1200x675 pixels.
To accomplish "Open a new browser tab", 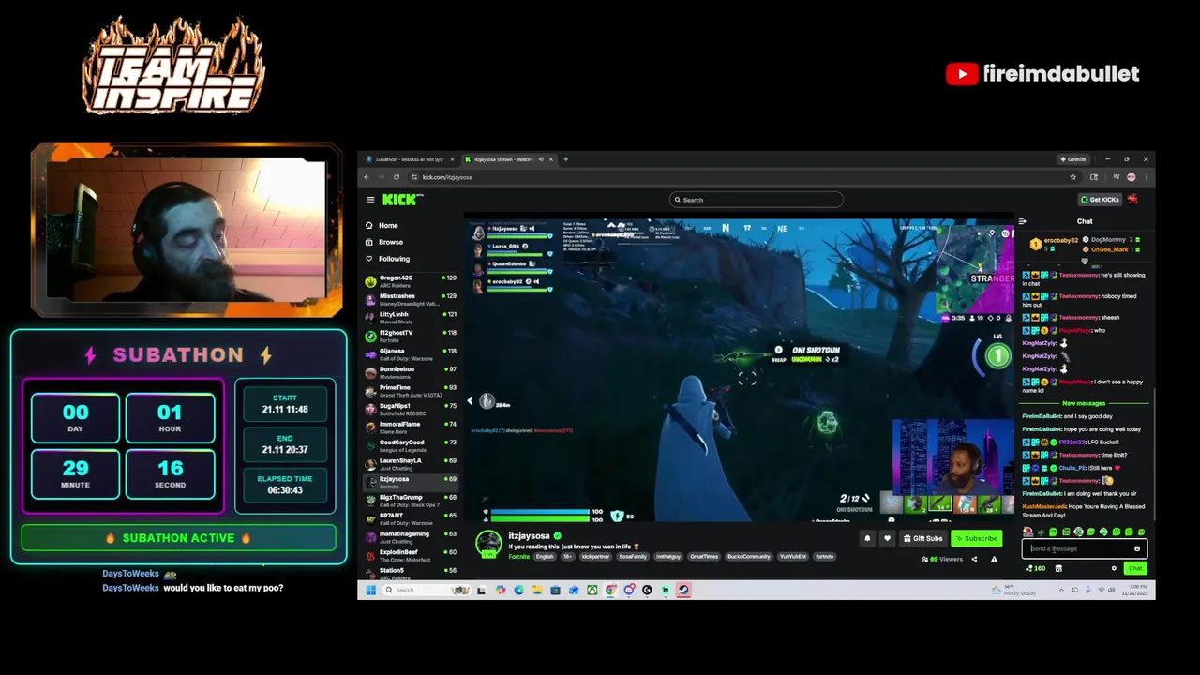I will click(x=565, y=159).
